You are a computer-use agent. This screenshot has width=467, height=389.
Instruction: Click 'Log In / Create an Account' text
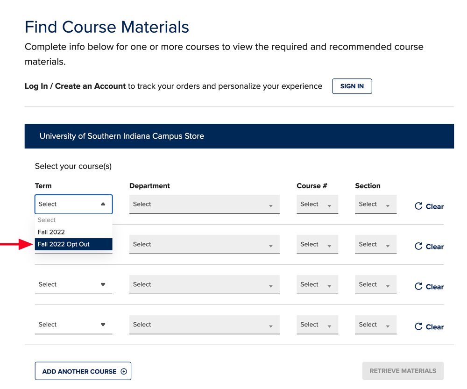point(75,86)
